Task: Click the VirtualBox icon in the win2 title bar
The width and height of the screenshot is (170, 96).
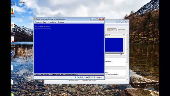Action: pos(35,19)
